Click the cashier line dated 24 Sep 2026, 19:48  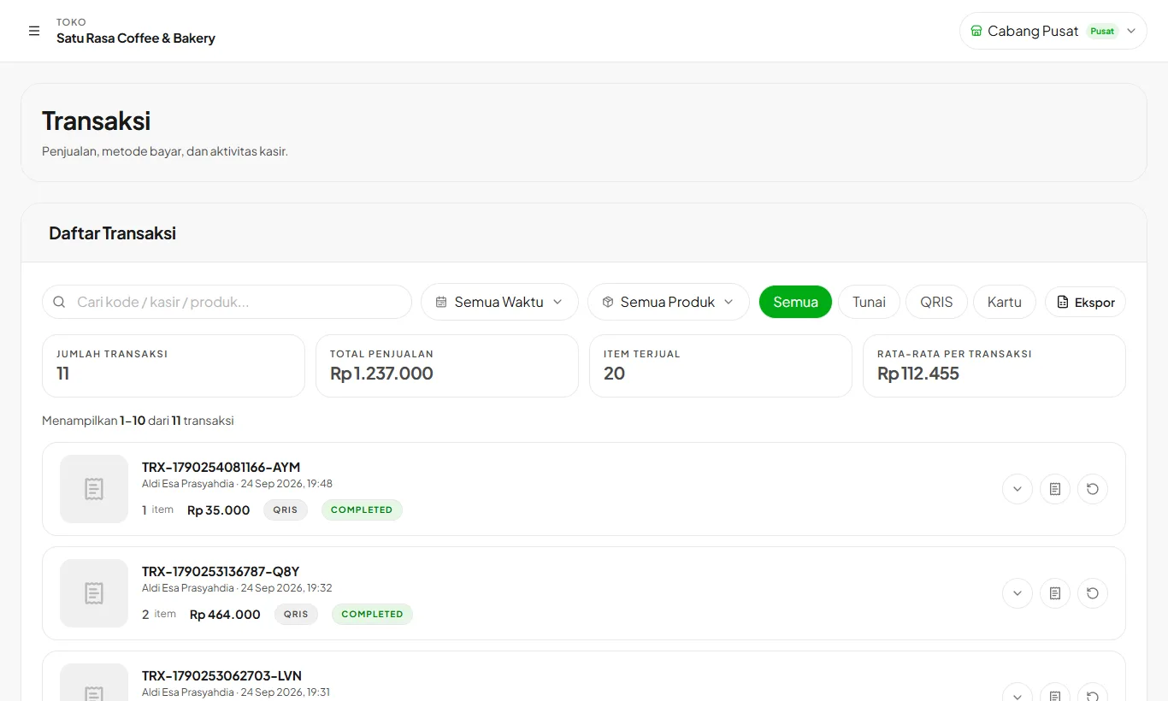pos(237,484)
